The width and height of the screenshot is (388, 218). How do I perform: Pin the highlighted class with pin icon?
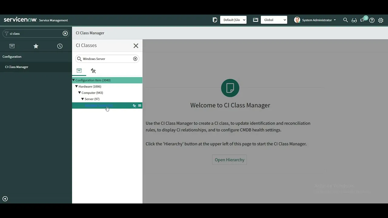(x=134, y=106)
